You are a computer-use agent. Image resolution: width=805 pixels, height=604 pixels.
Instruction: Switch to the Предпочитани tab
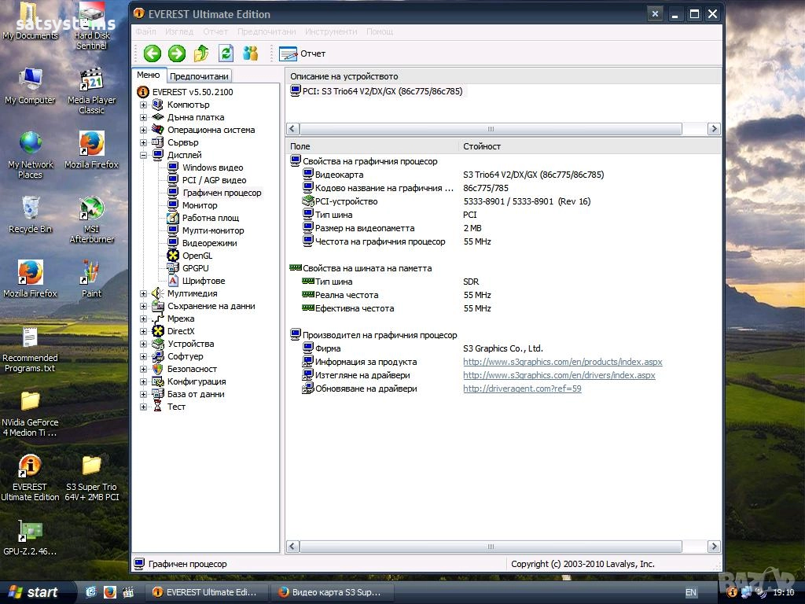coord(199,76)
